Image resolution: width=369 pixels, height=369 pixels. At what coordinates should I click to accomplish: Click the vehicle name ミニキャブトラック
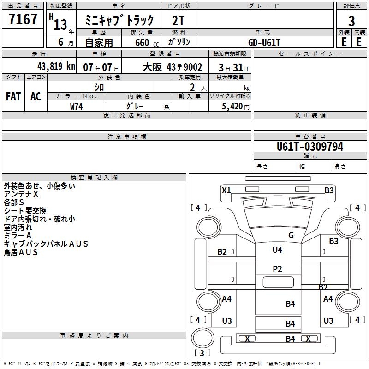coord(119,20)
